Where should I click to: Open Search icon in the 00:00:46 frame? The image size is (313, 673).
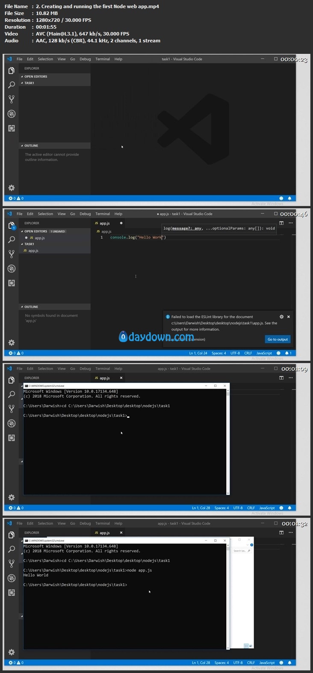point(12,240)
